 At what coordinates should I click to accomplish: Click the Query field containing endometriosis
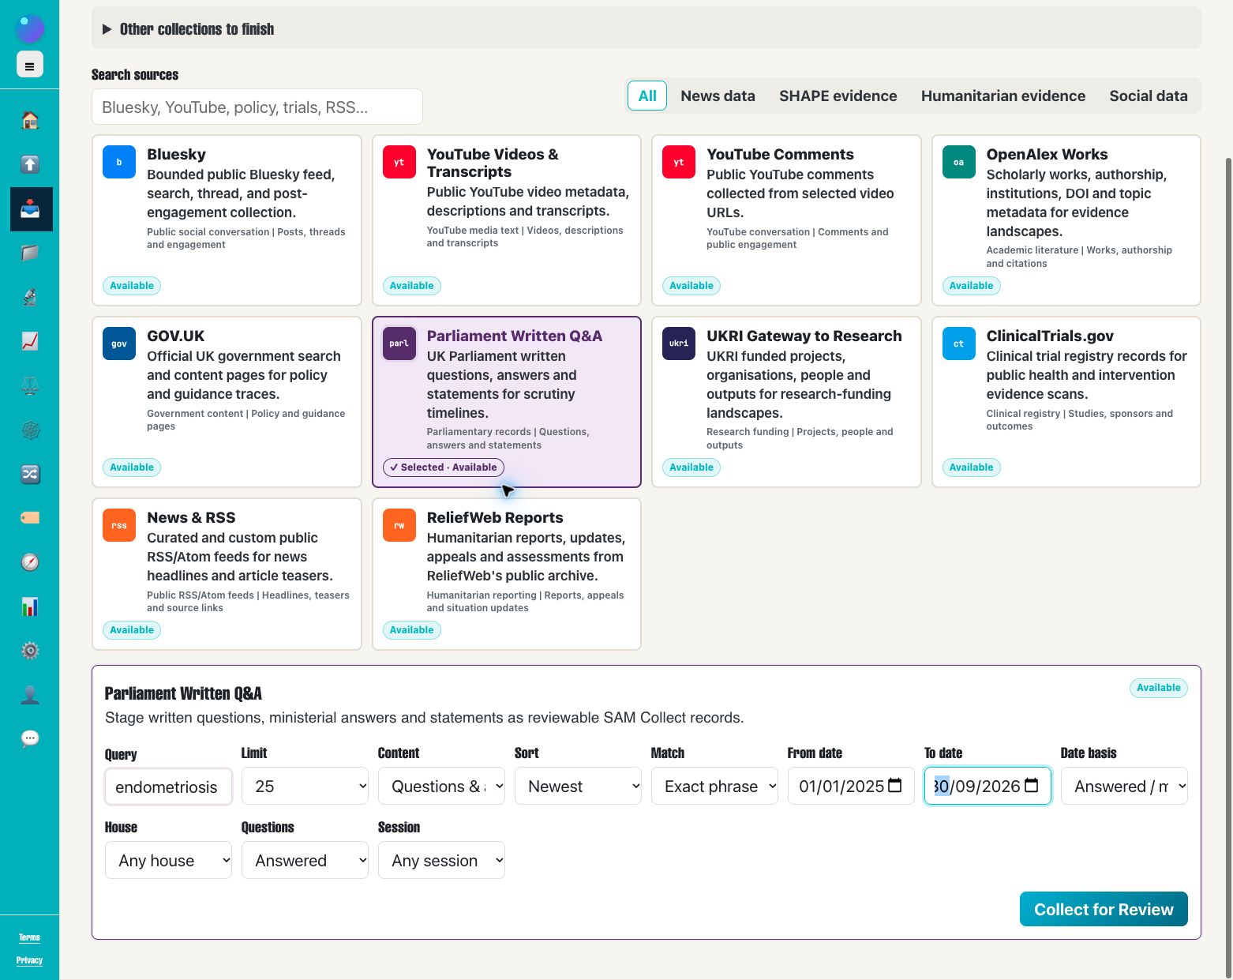tap(168, 787)
